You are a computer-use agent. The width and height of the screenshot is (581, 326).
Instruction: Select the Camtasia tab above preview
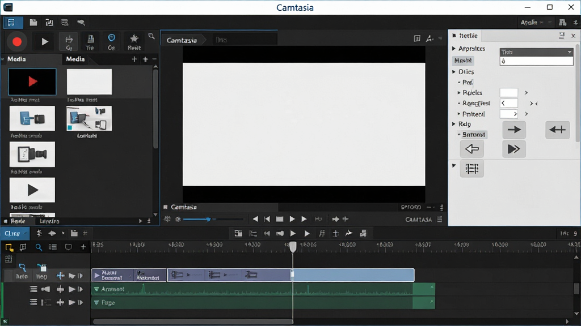(182, 40)
